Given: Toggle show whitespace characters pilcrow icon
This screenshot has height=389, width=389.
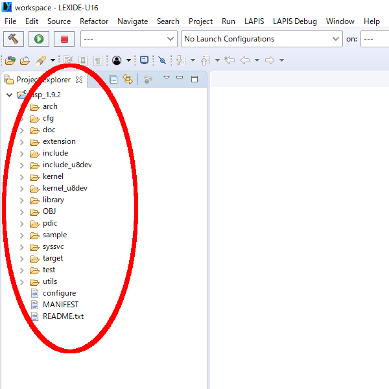Looking at the screenshot, I should pyautogui.click(x=98, y=60).
